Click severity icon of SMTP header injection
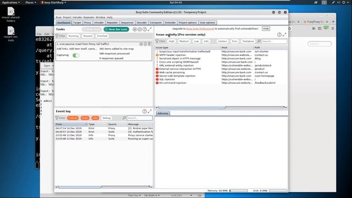The height and width of the screenshot is (198, 352). pos(157,55)
